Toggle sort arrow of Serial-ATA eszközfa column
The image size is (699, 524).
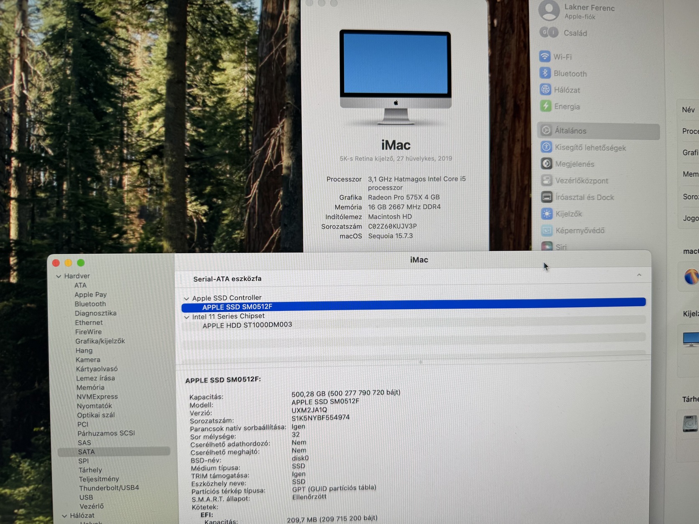639,275
